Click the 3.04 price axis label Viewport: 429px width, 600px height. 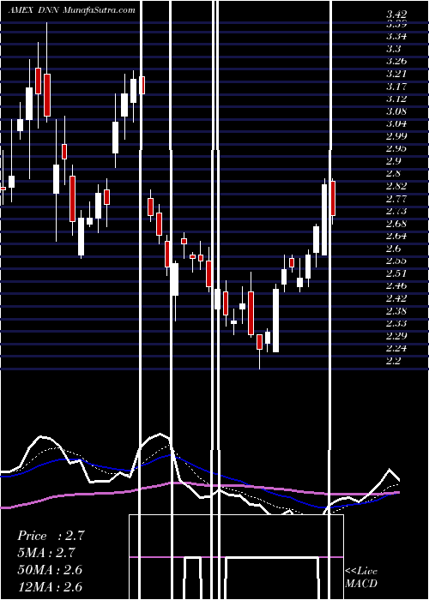[396, 123]
